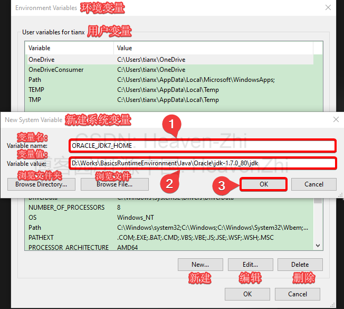Click Delete button under system variables
Viewport: 344px width, 309px height.
click(300, 265)
